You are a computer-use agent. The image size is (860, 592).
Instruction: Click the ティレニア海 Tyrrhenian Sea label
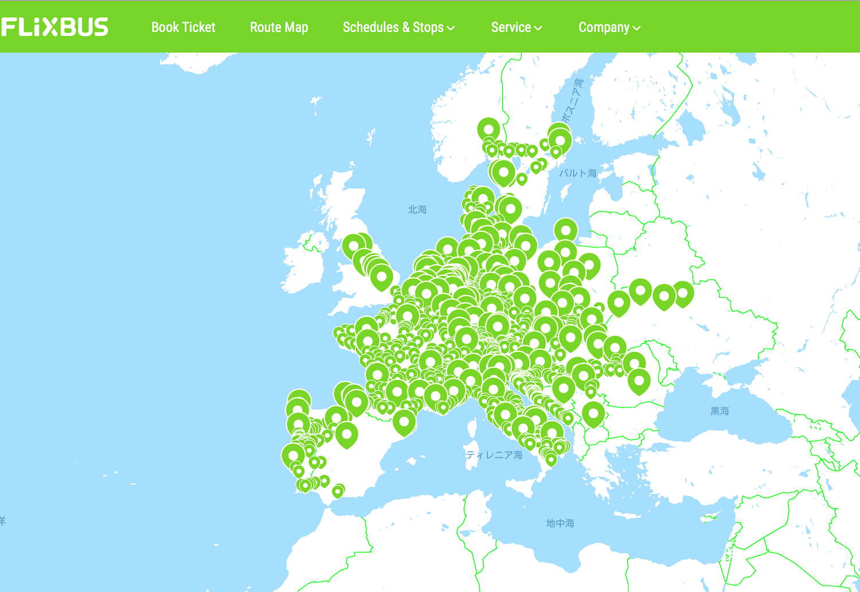point(494,455)
